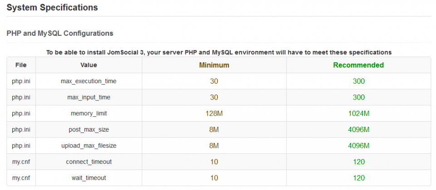Select the max_input_time value cell
Viewport: 436px width, 190px height.
[89, 97]
